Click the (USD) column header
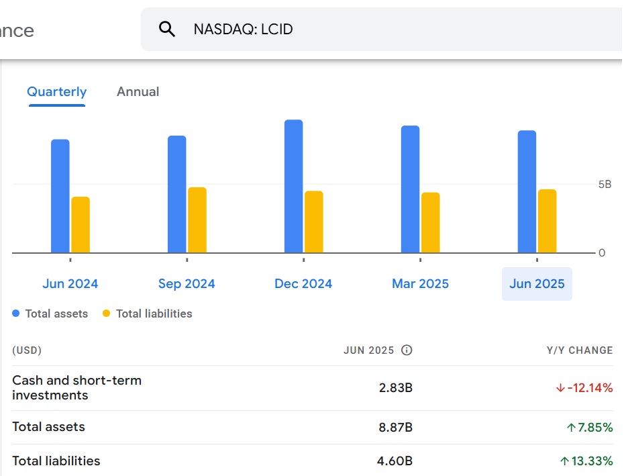The height and width of the screenshot is (476, 624). click(27, 350)
